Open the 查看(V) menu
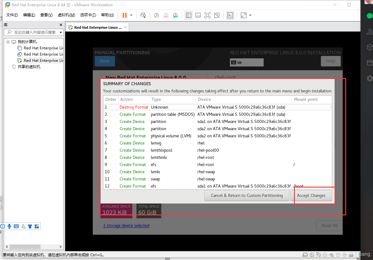Screen dimensions: 373x260 tap(46, 15)
